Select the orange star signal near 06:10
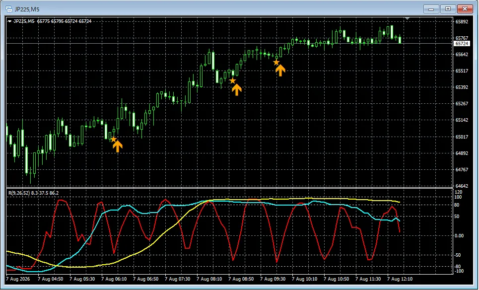479x290 pixels. tap(113, 140)
